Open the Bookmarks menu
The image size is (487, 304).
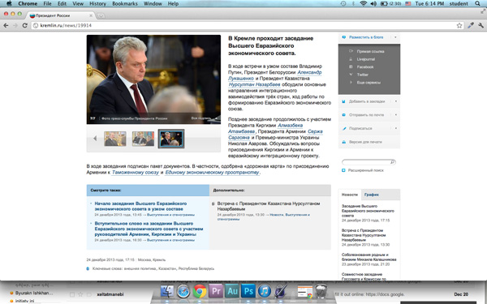pyautogui.click(x=125, y=4)
